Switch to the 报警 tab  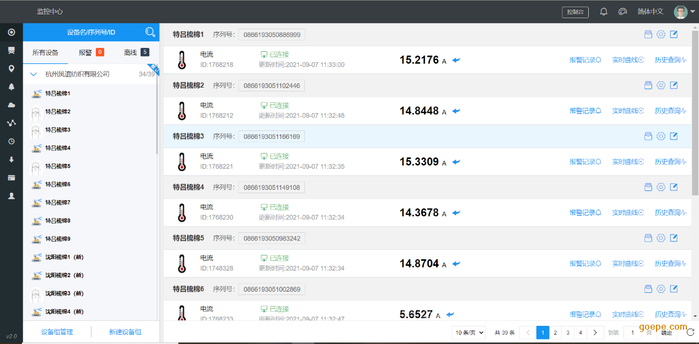tap(91, 53)
